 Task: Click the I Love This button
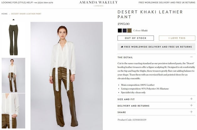[177, 38]
